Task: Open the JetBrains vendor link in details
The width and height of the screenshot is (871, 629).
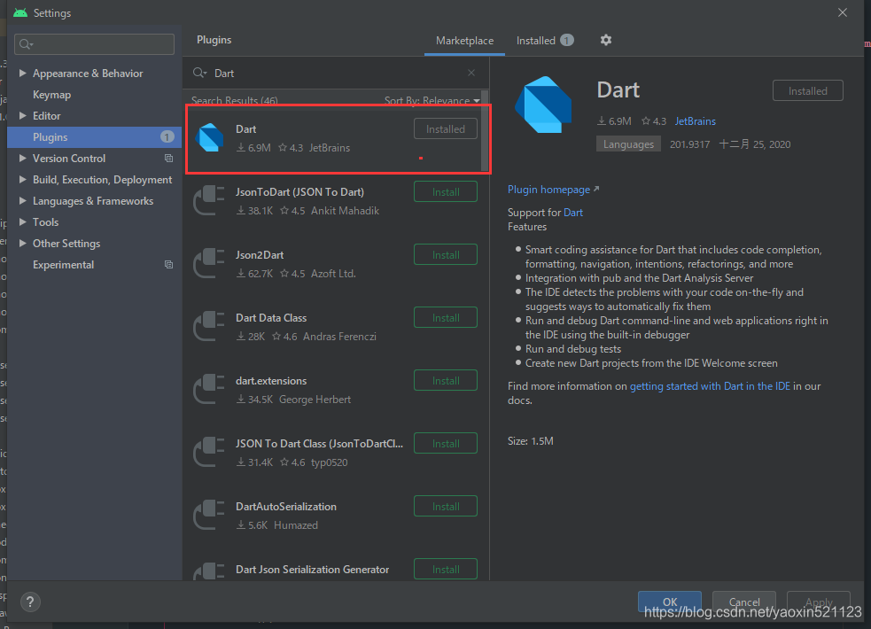Action: (x=695, y=121)
